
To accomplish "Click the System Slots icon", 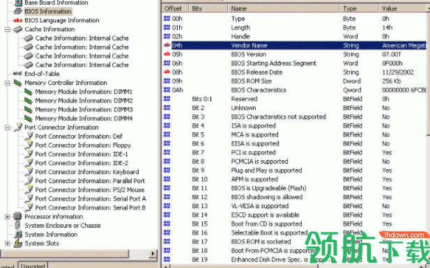I will (18, 244).
